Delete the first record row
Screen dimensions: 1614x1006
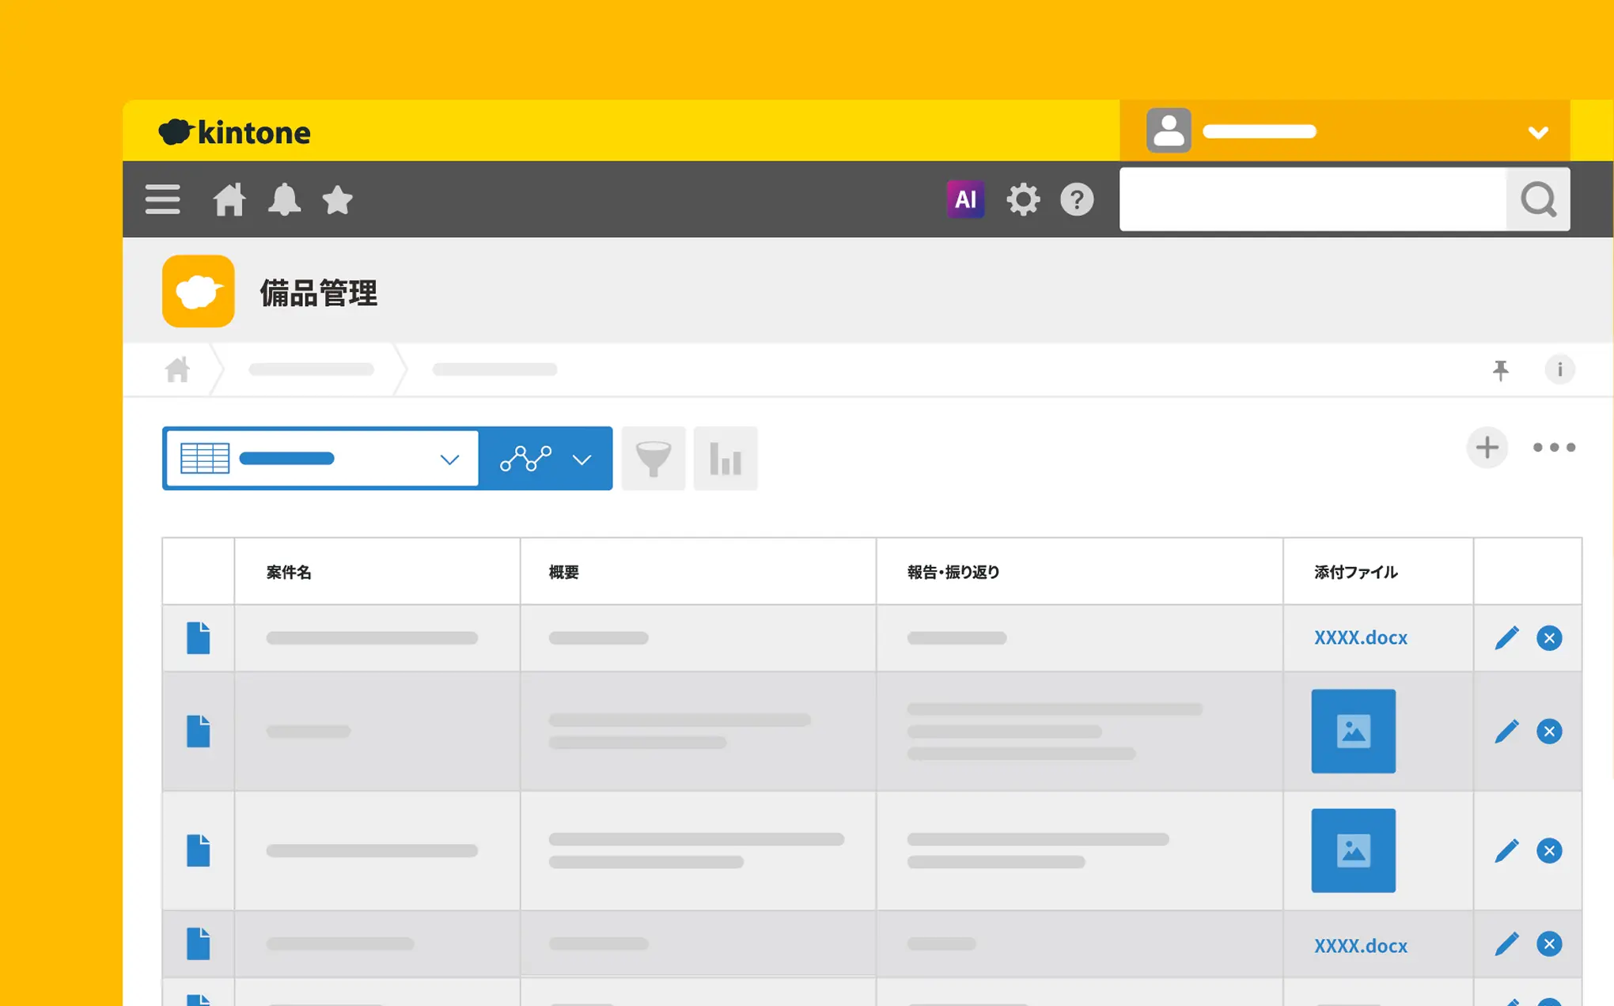(1548, 637)
